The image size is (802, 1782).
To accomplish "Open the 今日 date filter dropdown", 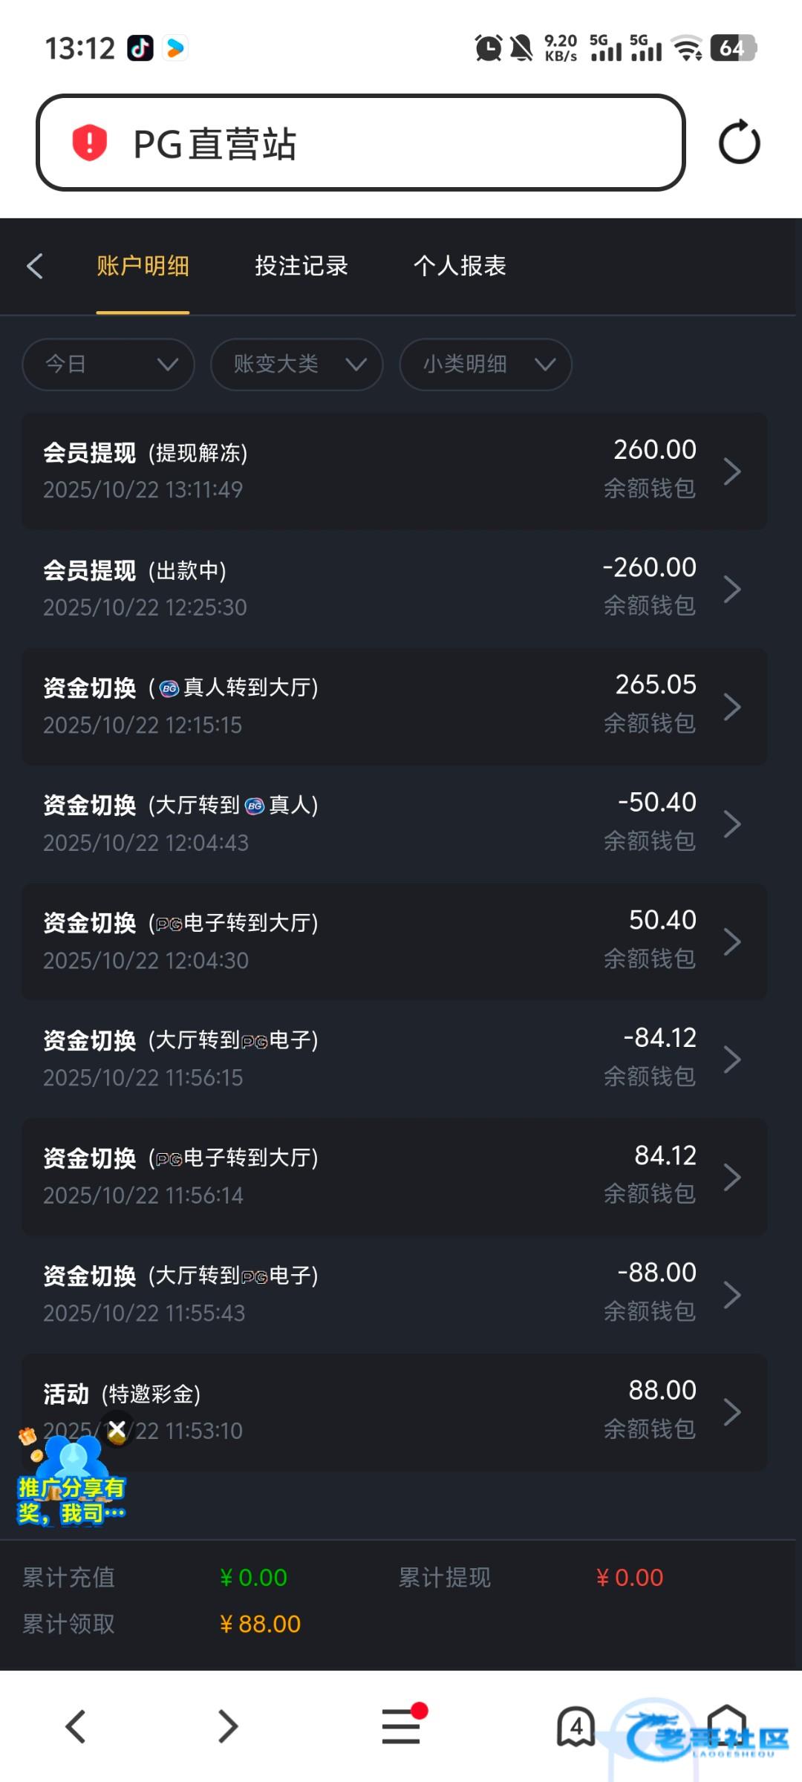I will point(108,365).
